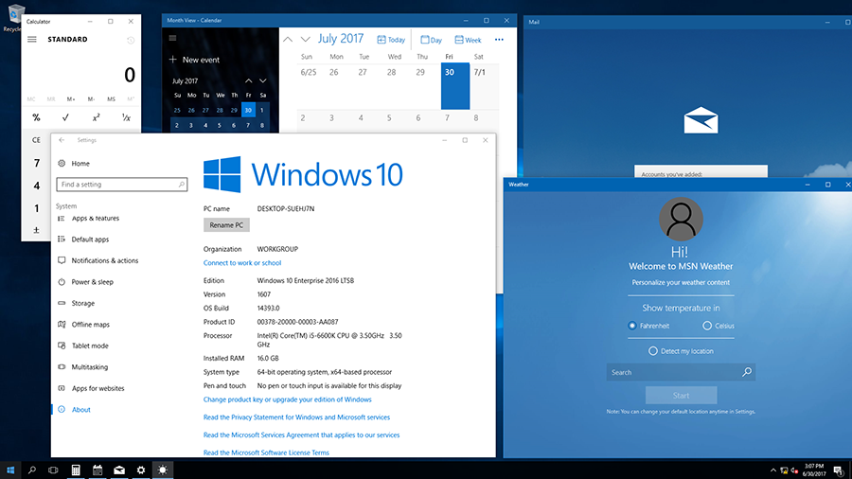
Task: Open the July 2017 month picker heading
Action: (x=341, y=39)
